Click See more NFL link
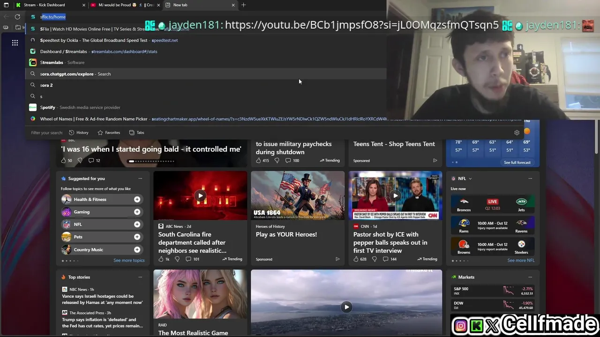Viewport: 600px width, 337px height. point(521,260)
